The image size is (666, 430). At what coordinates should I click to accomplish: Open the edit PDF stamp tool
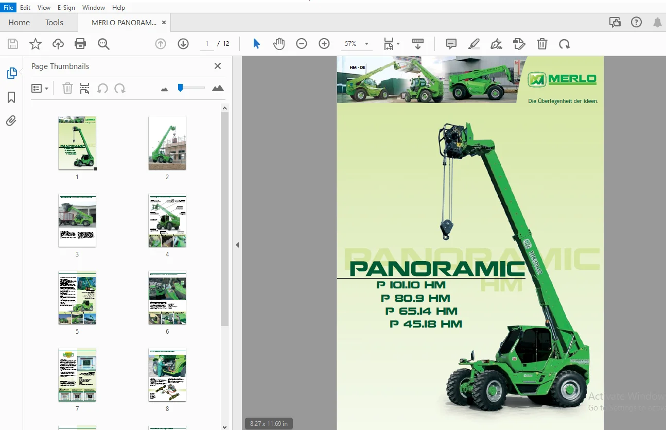[519, 44]
